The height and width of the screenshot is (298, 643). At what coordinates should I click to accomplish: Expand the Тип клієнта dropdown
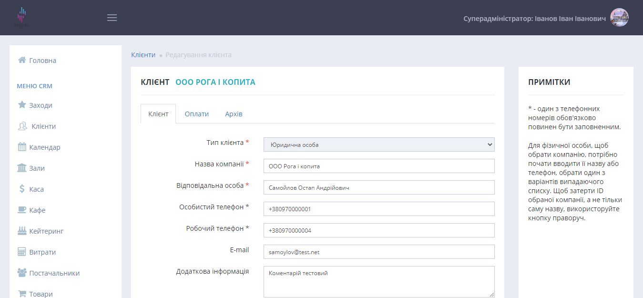pos(379,144)
